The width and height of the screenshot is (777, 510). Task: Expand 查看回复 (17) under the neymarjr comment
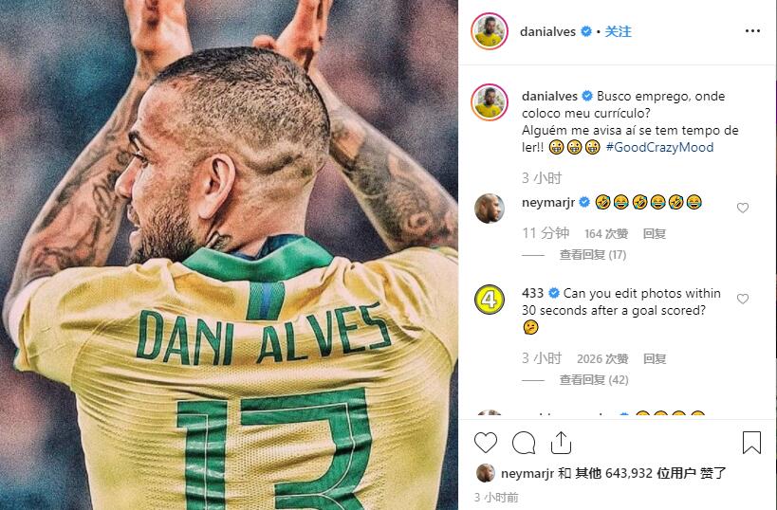point(593,255)
